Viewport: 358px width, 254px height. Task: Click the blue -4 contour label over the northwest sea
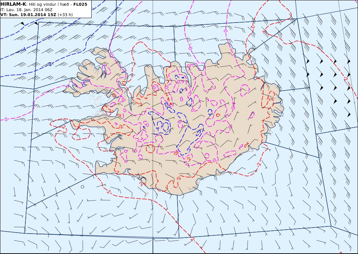(x=24, y=49)
